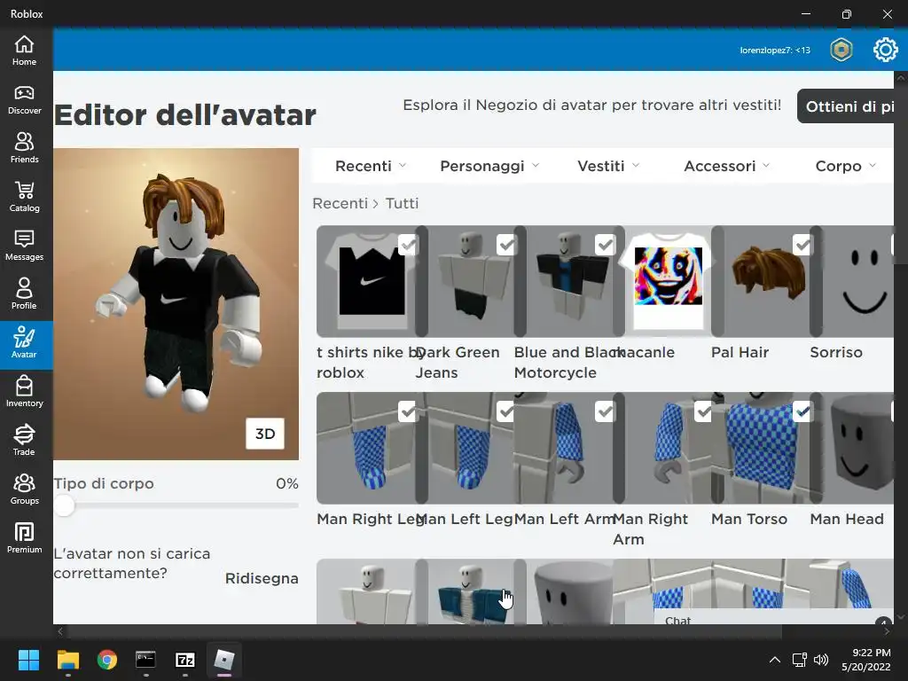Select the Corpo tab label
908x681 pixels.
[x=838, y=166]
